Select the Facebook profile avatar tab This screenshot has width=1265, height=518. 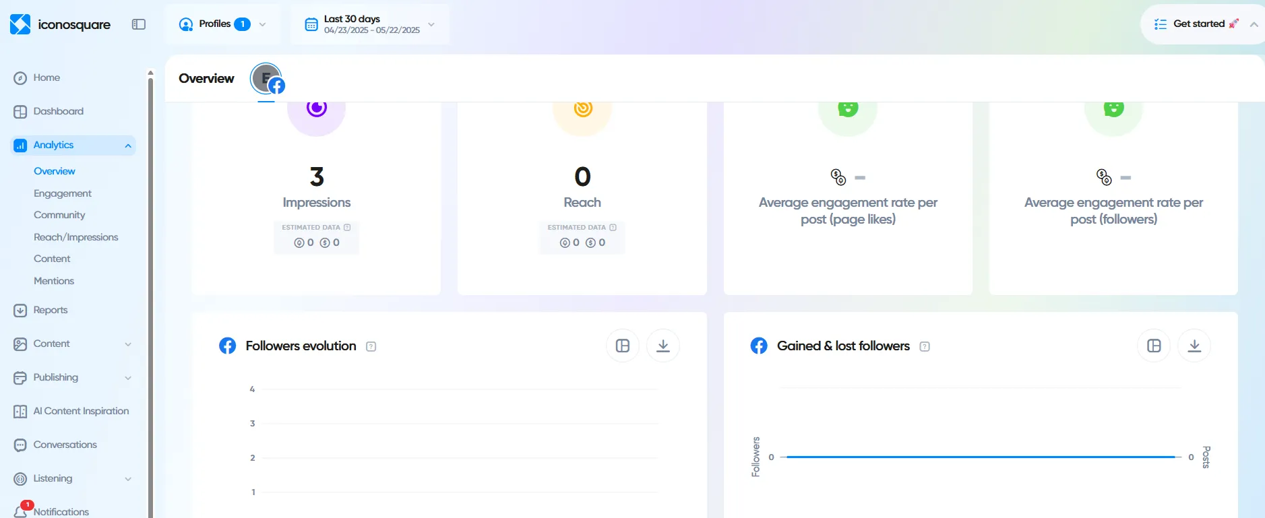coord(268,79)
